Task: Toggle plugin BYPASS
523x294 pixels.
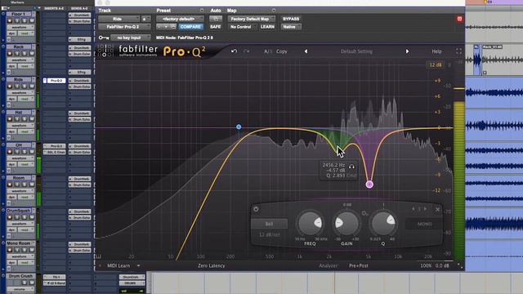Action: [291, 19]
